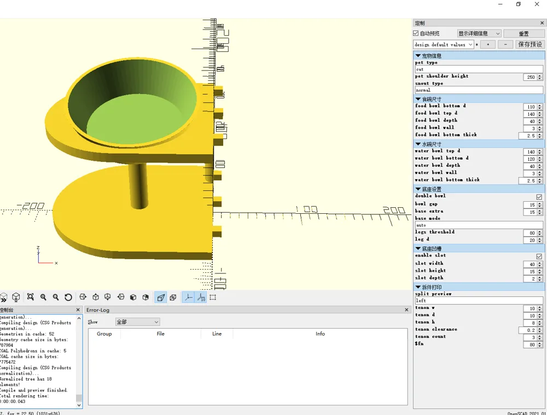Open the Error-Log Show 全部 dropdown
Image resolution: width=547 pixels, height=415 pixels.
(x=137, y=322)
